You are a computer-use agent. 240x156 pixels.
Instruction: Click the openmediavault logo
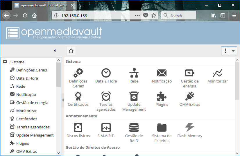[54, 33]
